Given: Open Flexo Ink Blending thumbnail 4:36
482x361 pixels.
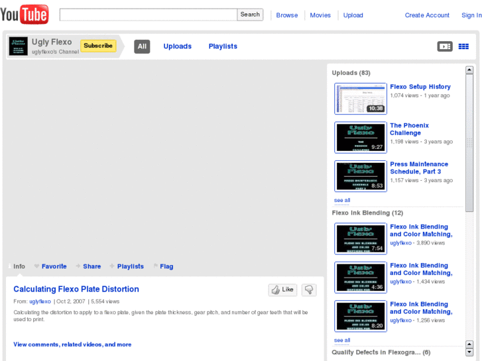Looking at the screenshot, I should point(361,278).
